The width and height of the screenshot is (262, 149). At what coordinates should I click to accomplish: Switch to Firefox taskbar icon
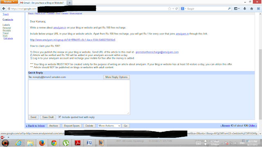pos(42,143)
